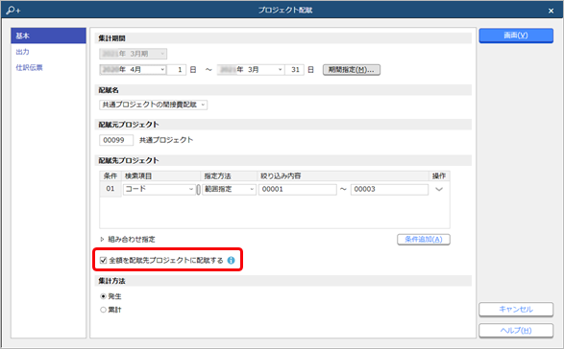
Task: Select the 発生 radio button
Action: pyautogui.click(x=103, y=296)
